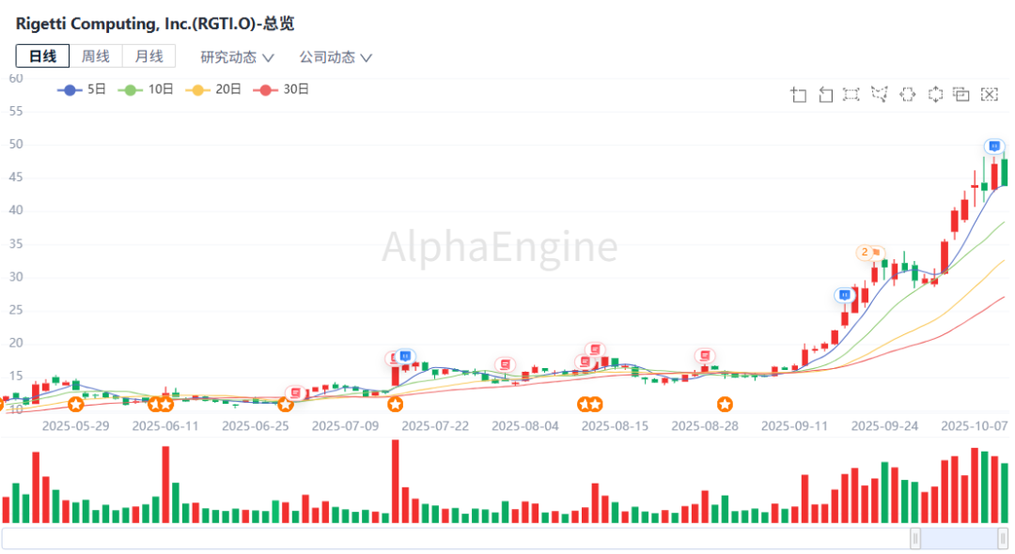Image resolution: width=1015 pixels, height=554 pixels.
Task: Clear the brush selection with the X icon
Action: coord(989,94)
